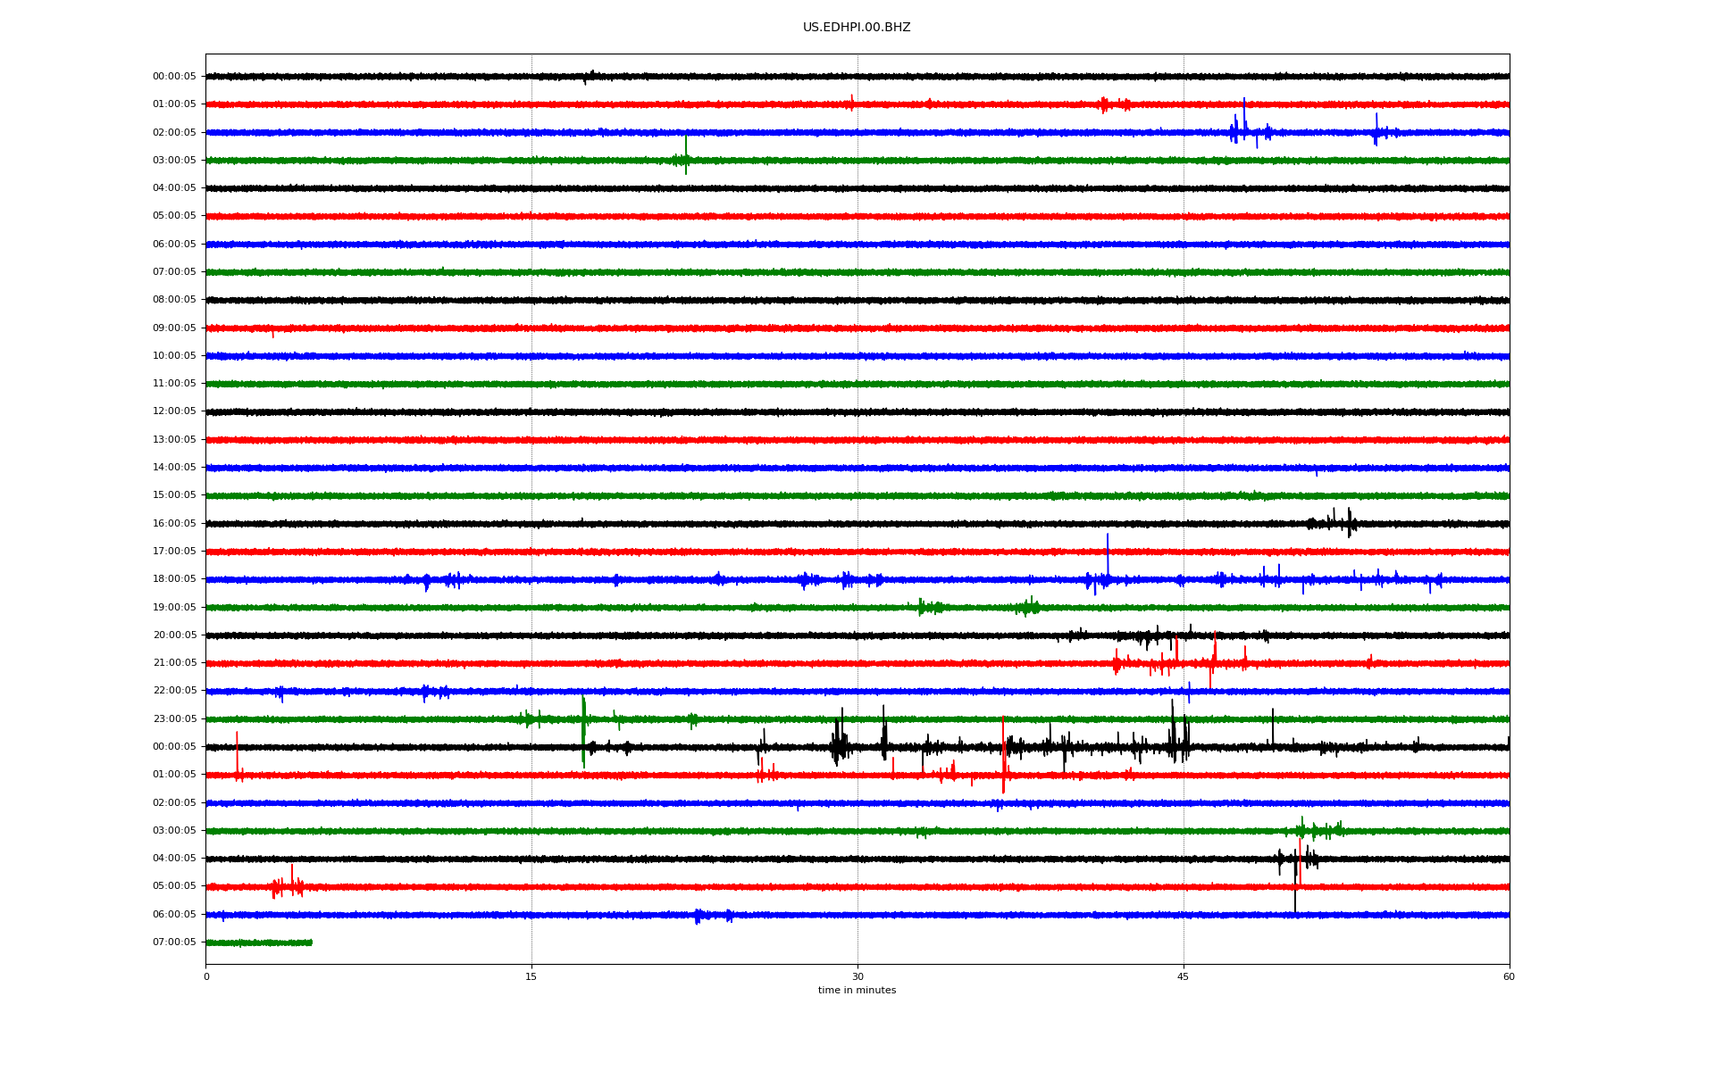
Task: Click the 10:00:05 blue trace label
Action: click(174, 356)
